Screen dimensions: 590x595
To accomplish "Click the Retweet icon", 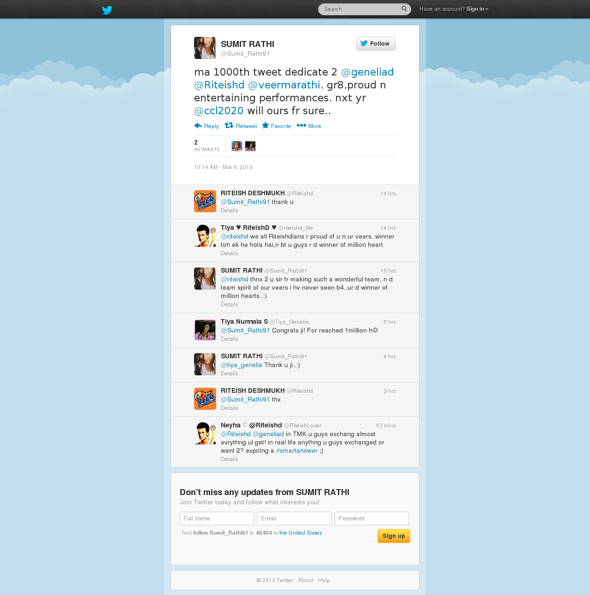I will (229, 126).
